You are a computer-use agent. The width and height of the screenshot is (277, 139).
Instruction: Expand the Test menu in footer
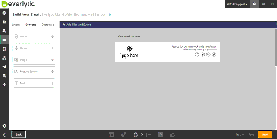[239, 134]
